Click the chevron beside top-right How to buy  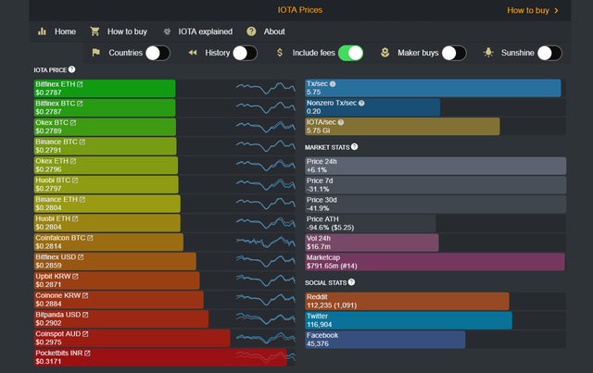coord(556,10)
